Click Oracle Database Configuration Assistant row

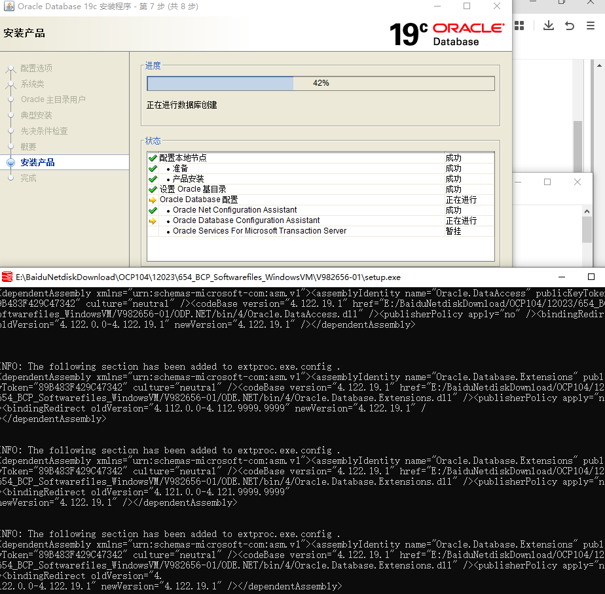click(x=321, y=220)
